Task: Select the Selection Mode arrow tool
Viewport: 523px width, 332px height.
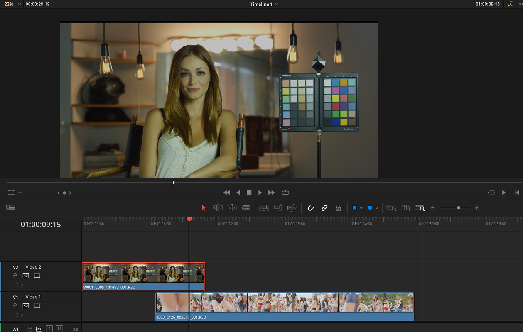Action: pyautogui.click(x=204, y=208)
